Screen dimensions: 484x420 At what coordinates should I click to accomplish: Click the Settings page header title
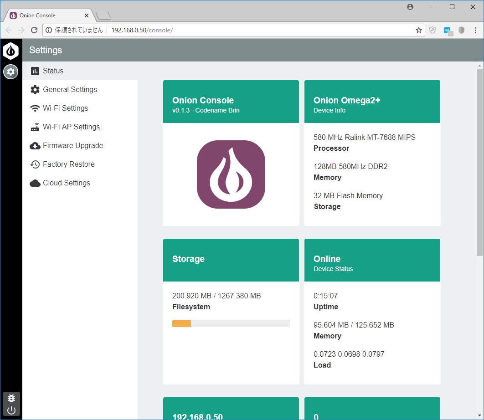[46, 50]
